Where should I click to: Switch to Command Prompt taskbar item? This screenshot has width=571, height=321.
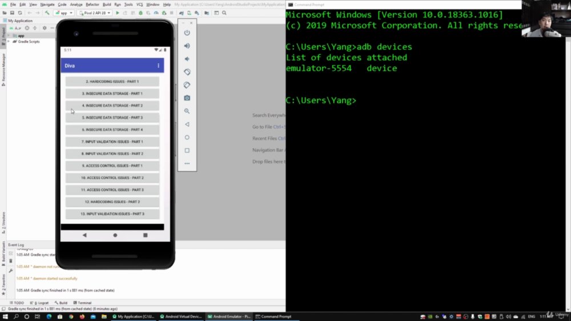point(274,316)
